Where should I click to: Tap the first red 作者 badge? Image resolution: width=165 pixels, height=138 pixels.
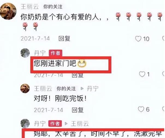pos(55,53)
